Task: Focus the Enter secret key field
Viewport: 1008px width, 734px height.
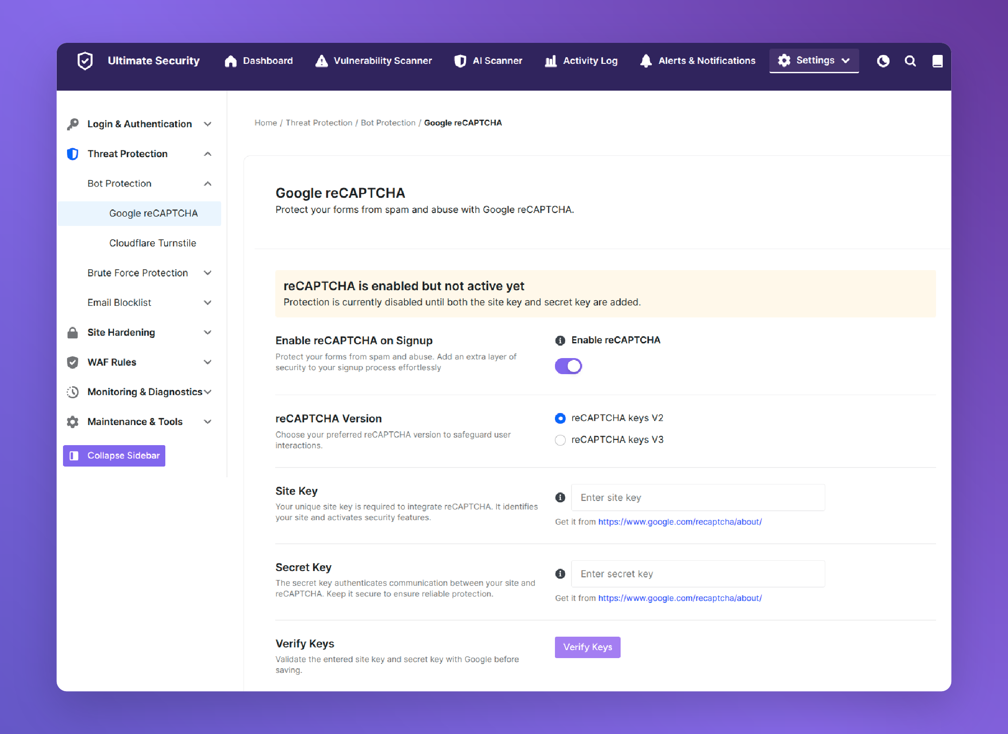Action: coord(698,574)
